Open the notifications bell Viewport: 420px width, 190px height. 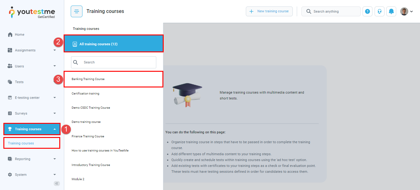(391, 11)
